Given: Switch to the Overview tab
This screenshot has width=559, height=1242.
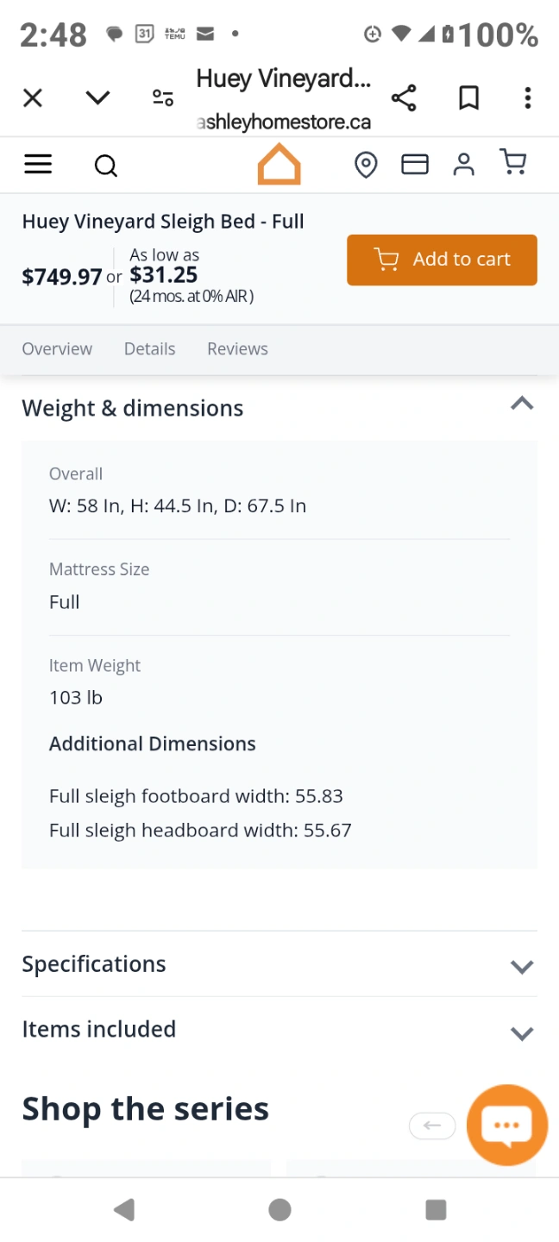Looking at the screenshot, I should (57, 348).
